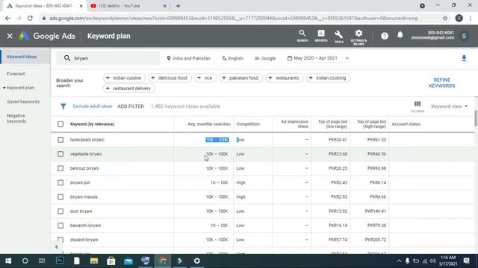Tick checkbox for hyderabadi biryani
The height and width of the screenshot is (268, 478).
[x=60, y=140]
